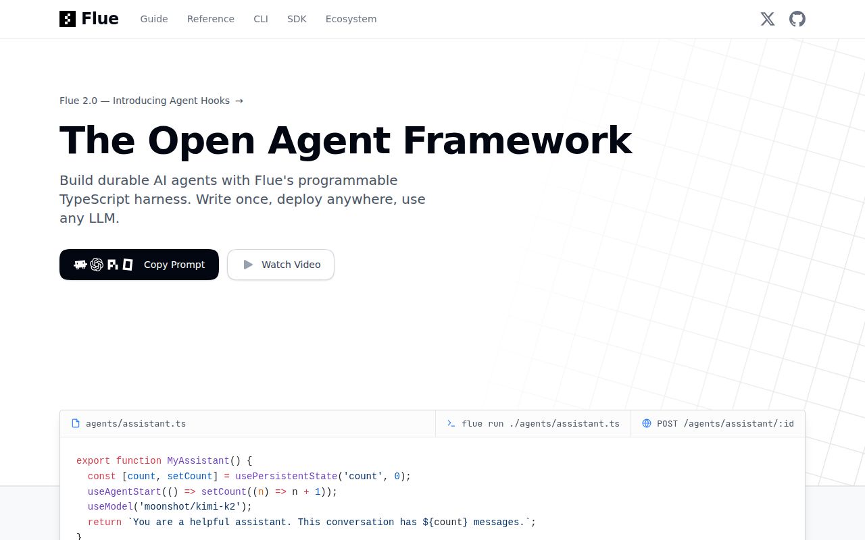Screen dimensions: 865x540
Task: Click the Copy Prompt button
Action: [x=139, y=265]
